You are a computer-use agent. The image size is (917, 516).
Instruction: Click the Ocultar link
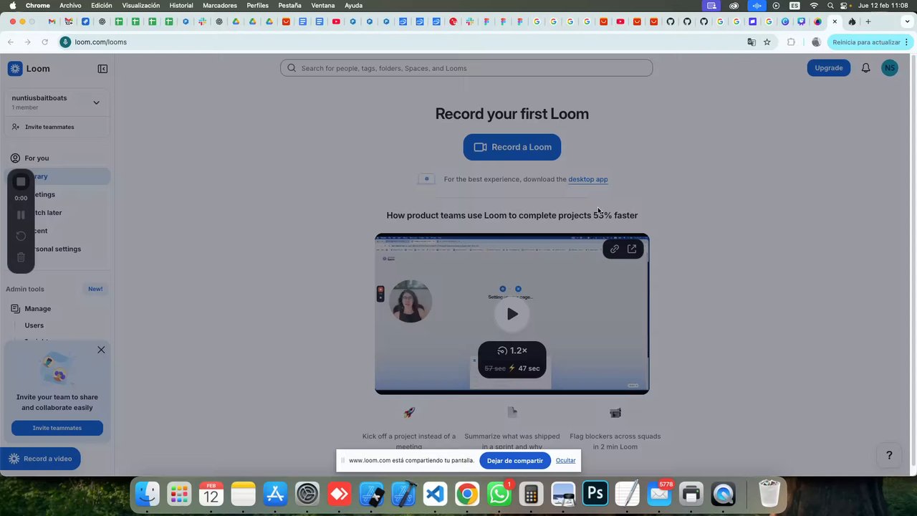coord(565,460)
